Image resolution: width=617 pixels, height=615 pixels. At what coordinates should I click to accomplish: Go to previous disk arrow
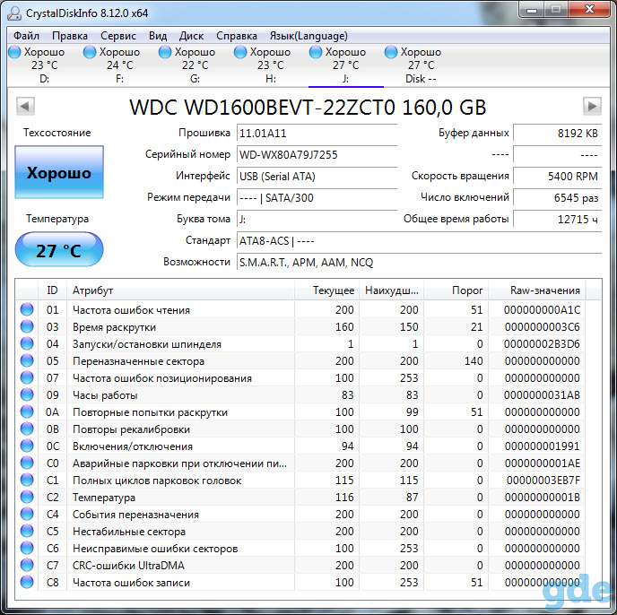point(25,107)
